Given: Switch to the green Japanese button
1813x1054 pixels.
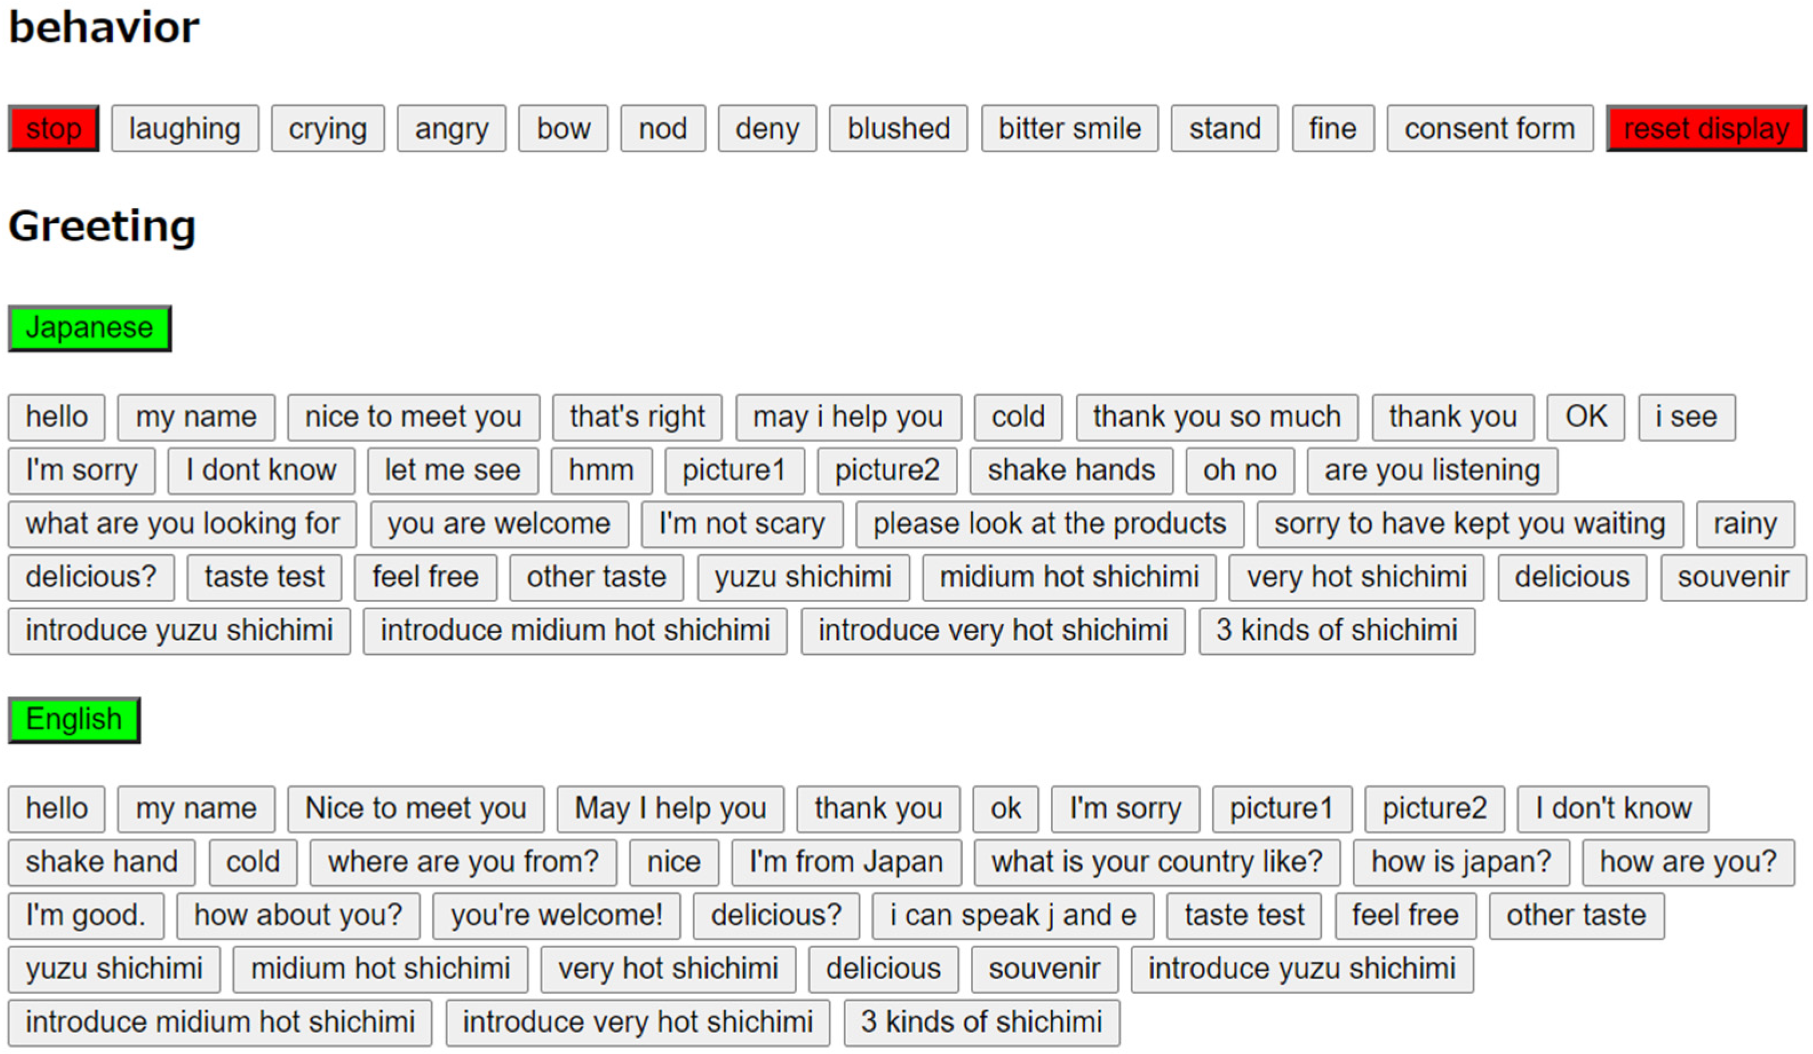Looking at the screenshot, I should click(89, 328).
